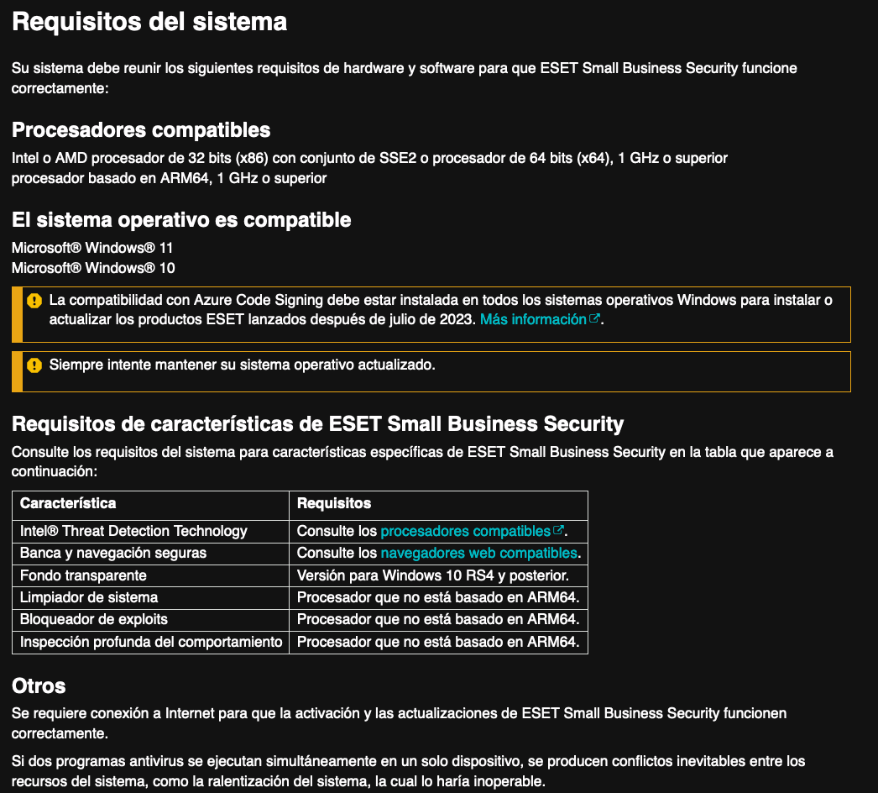The width and height of the screenshot is (878, 793).
Task: Click the "Microsoft® Windows® 11" text line
Action: click(x=92, y=248)
